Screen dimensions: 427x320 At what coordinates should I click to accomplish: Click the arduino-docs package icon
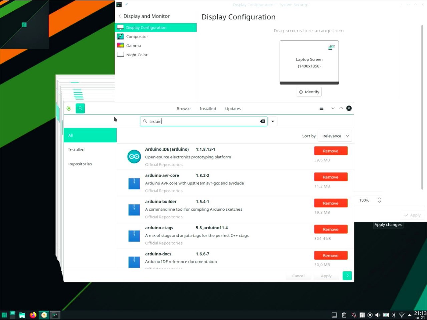pyautogui.click(x=134, y=262)
